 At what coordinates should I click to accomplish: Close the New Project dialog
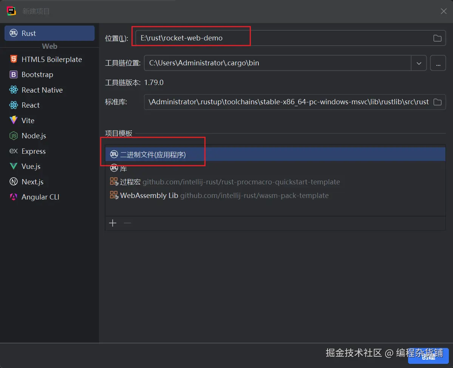coord(444,11)
